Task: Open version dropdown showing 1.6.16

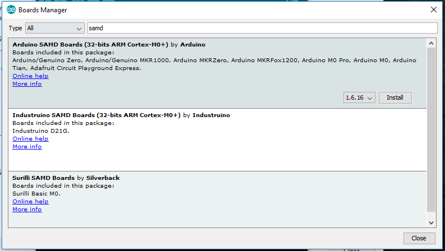Action: [x=359, y=97]
